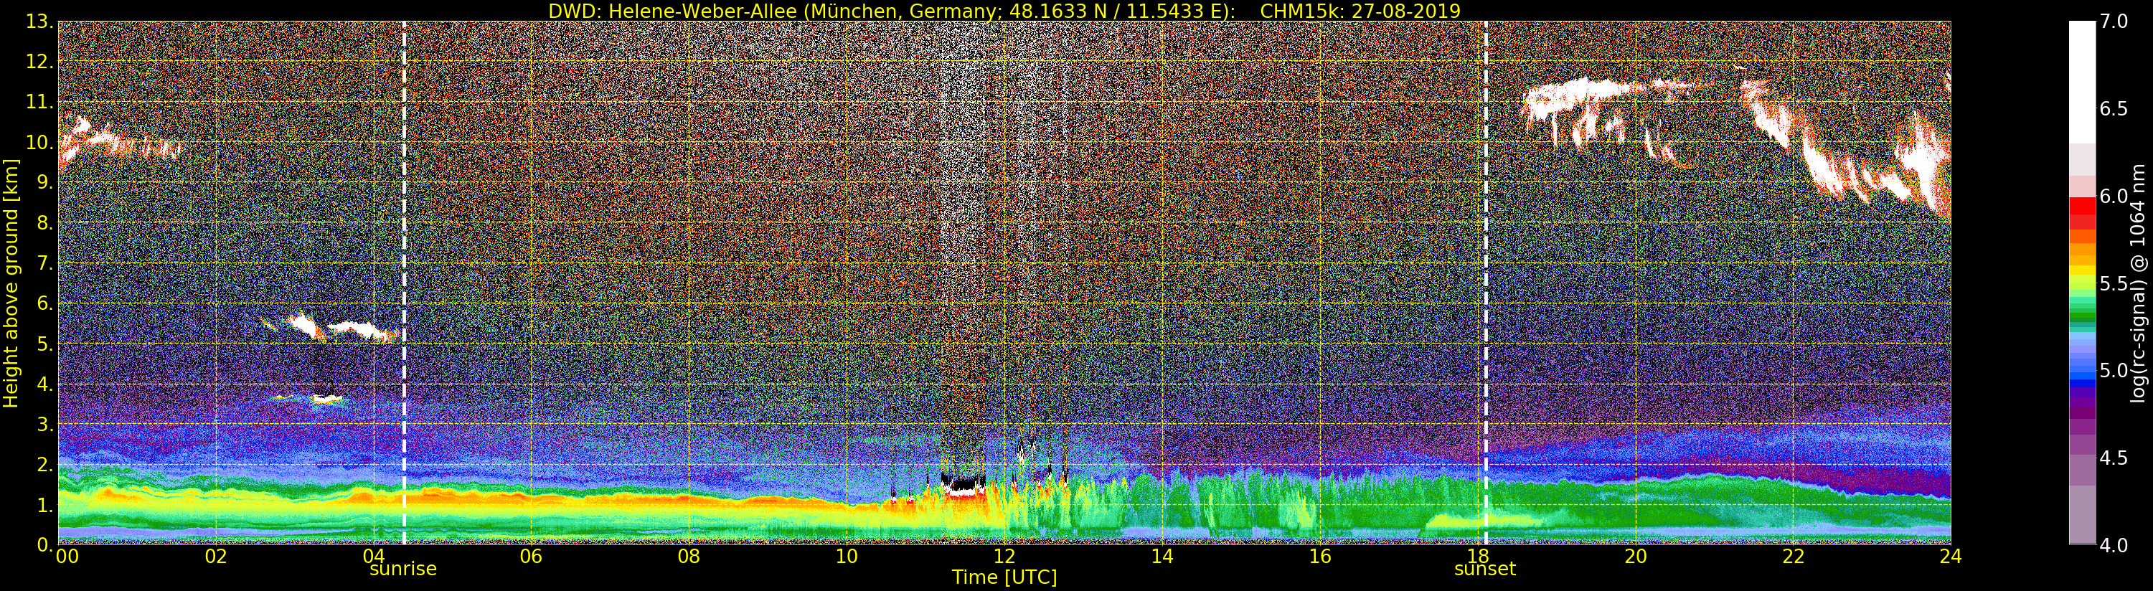This screenshot has width=2153, height=591.
Task: Click the sunrise dashed white line marker
Action: point(404,283)
